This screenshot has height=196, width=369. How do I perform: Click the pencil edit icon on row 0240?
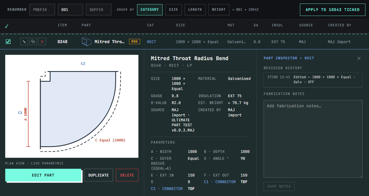(x=24, y=42)
